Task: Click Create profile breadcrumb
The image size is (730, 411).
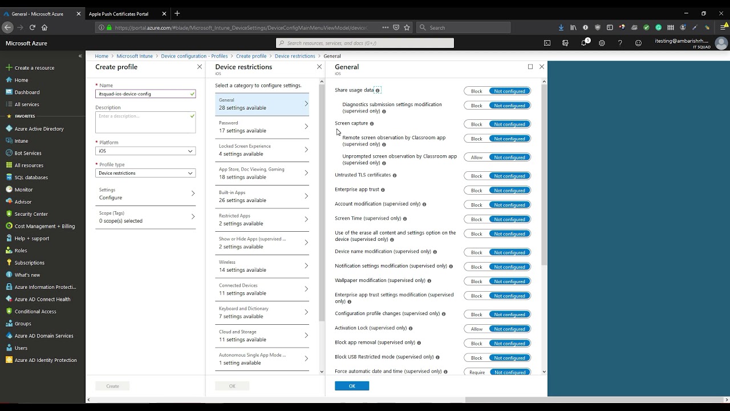Action: 251,56
